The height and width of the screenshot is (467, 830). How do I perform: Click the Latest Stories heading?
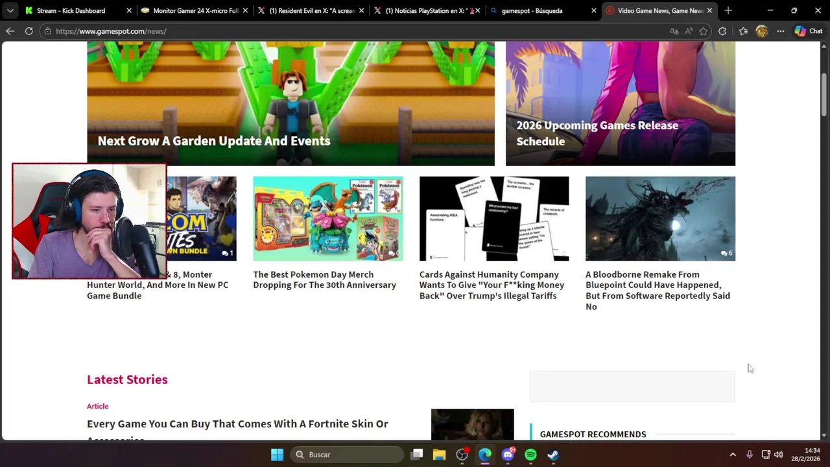coord(127,379)
